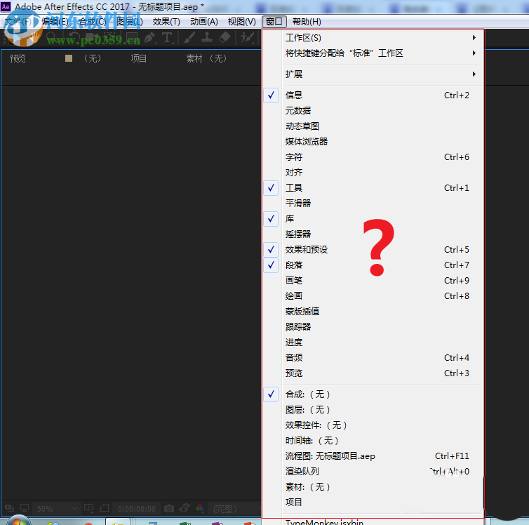The width and height of the screenshot is (529, 525).
Task: Choose 渲染队列 from the window menu
Action: 373,472
